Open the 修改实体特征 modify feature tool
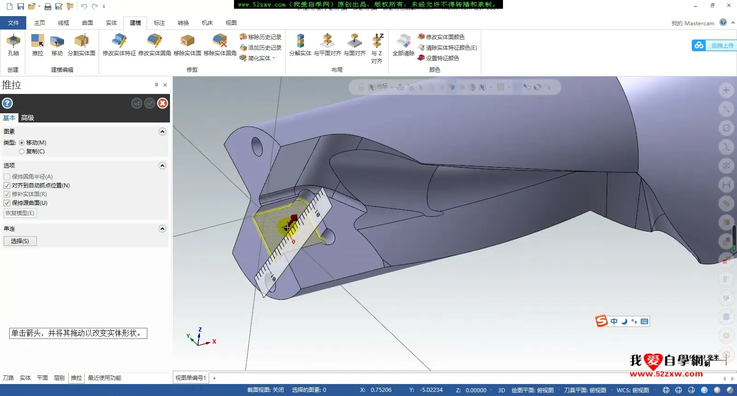737x396 pixels. click(119, 45)
